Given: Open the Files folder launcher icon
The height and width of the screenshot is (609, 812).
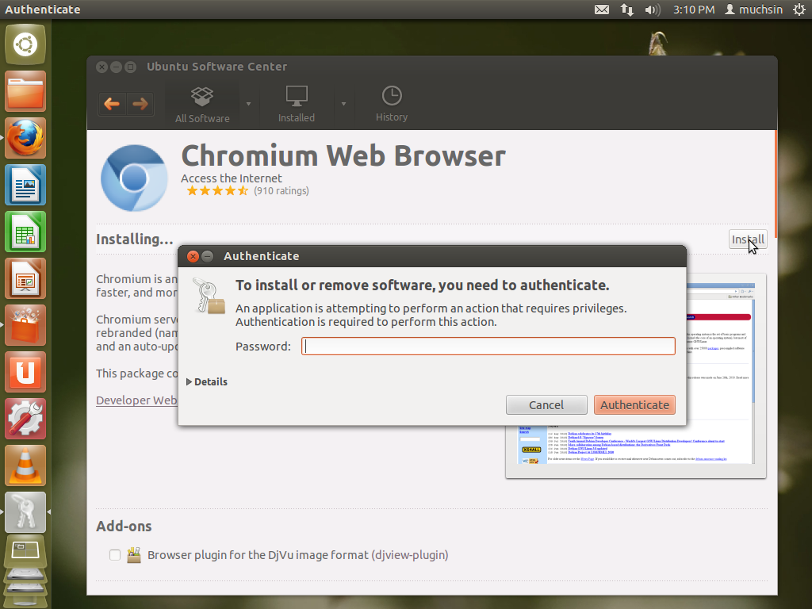Looking at the screenshot, I should 25,91.
